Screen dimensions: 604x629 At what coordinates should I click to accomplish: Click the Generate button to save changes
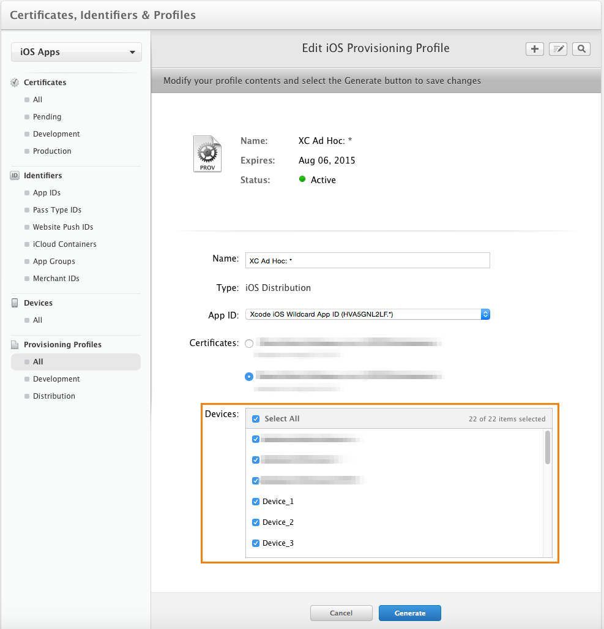tap(409, 612)
